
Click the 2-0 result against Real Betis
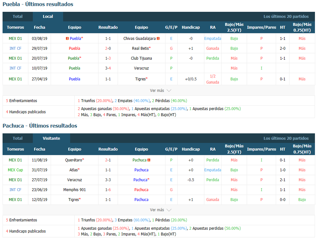tap(108, 48)
